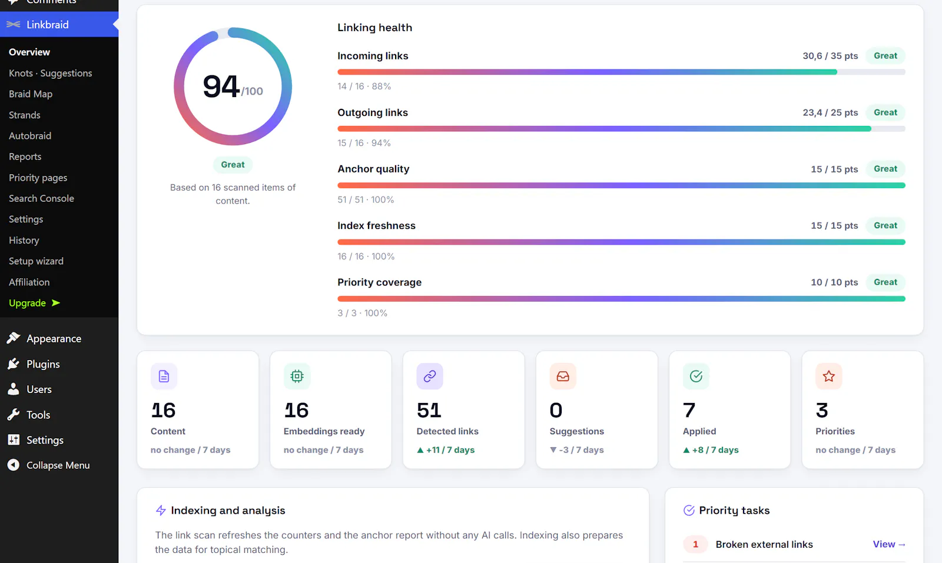Click the Great badge for Anchor quality

tap(885, 169)
